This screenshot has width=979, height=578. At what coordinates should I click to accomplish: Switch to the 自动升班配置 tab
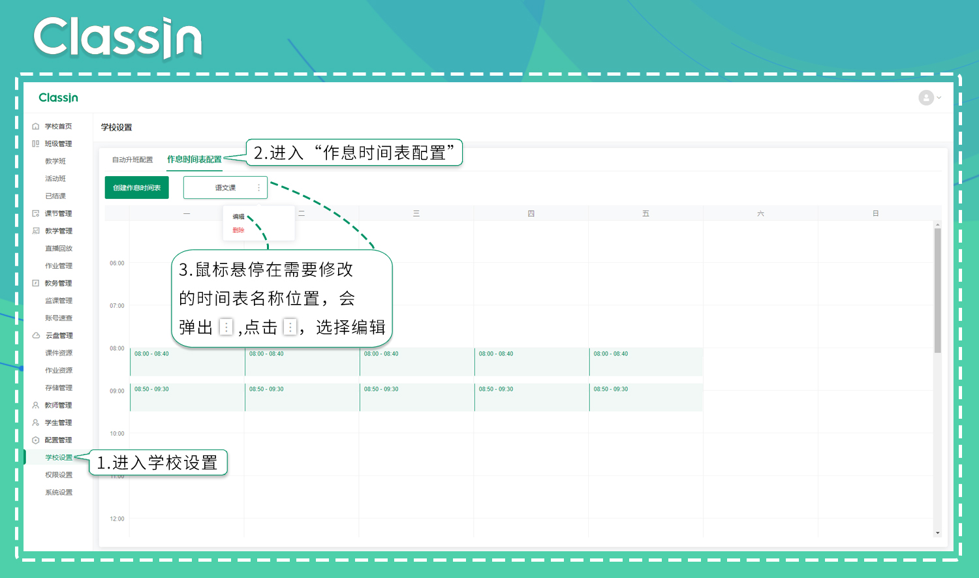click(132, 160)
